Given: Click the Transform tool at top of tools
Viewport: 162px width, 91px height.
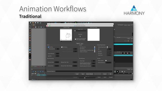Looking at the screenshot, I should coord(30,26).
